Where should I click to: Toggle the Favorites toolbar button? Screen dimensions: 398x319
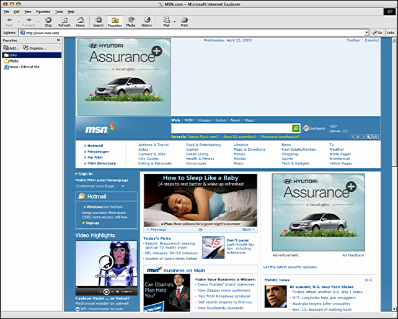pos(115,22)
